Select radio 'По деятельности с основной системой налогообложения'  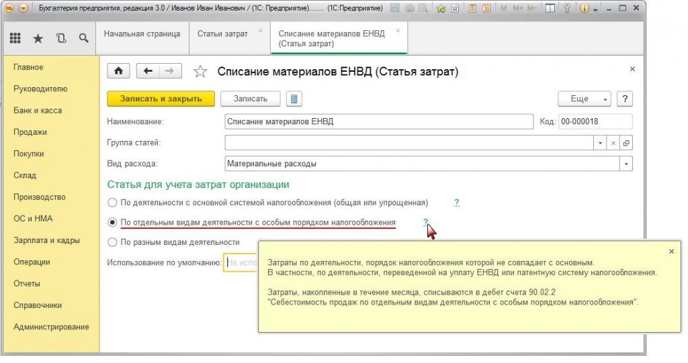click(112, 203)
